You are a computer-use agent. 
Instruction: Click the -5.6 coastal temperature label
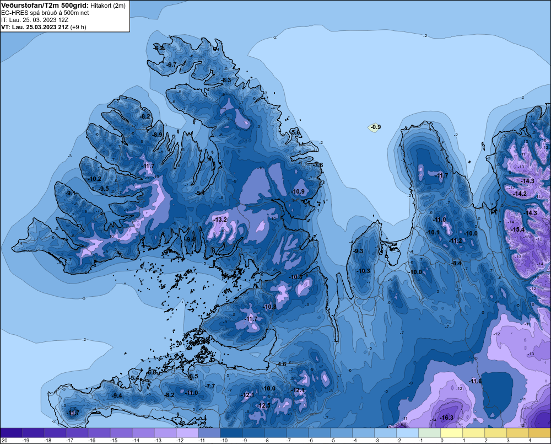(x=295, y=132)
